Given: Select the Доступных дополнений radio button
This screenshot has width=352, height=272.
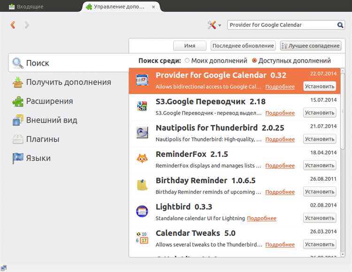Looking at the screenshot, I should (254, 60).
